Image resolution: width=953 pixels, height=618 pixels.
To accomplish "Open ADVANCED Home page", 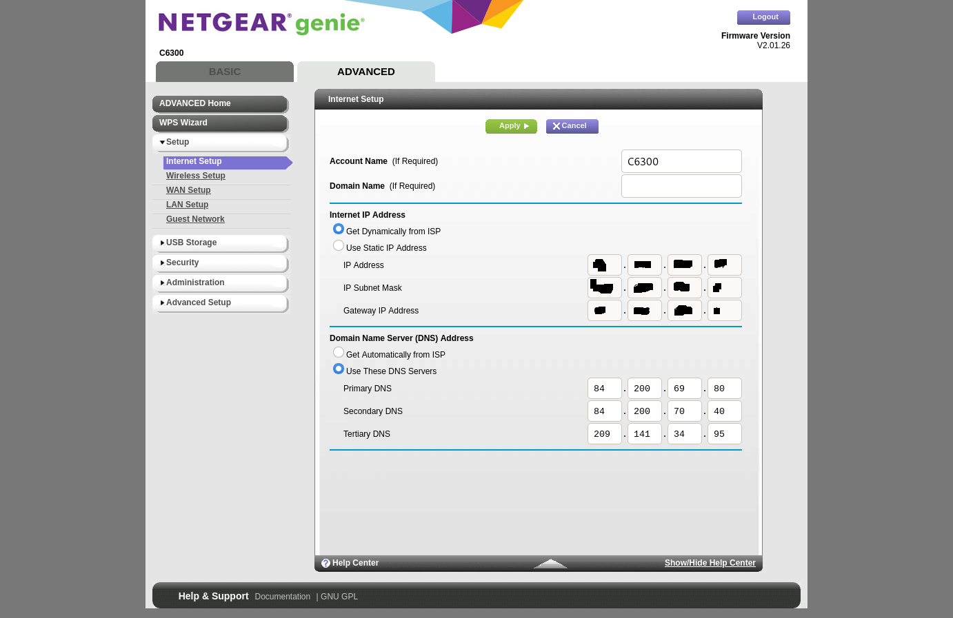I will click(220, 104).
